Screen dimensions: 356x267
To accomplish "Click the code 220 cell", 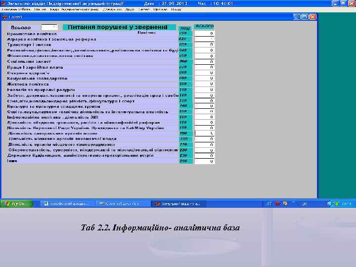I will click(185, 150).
